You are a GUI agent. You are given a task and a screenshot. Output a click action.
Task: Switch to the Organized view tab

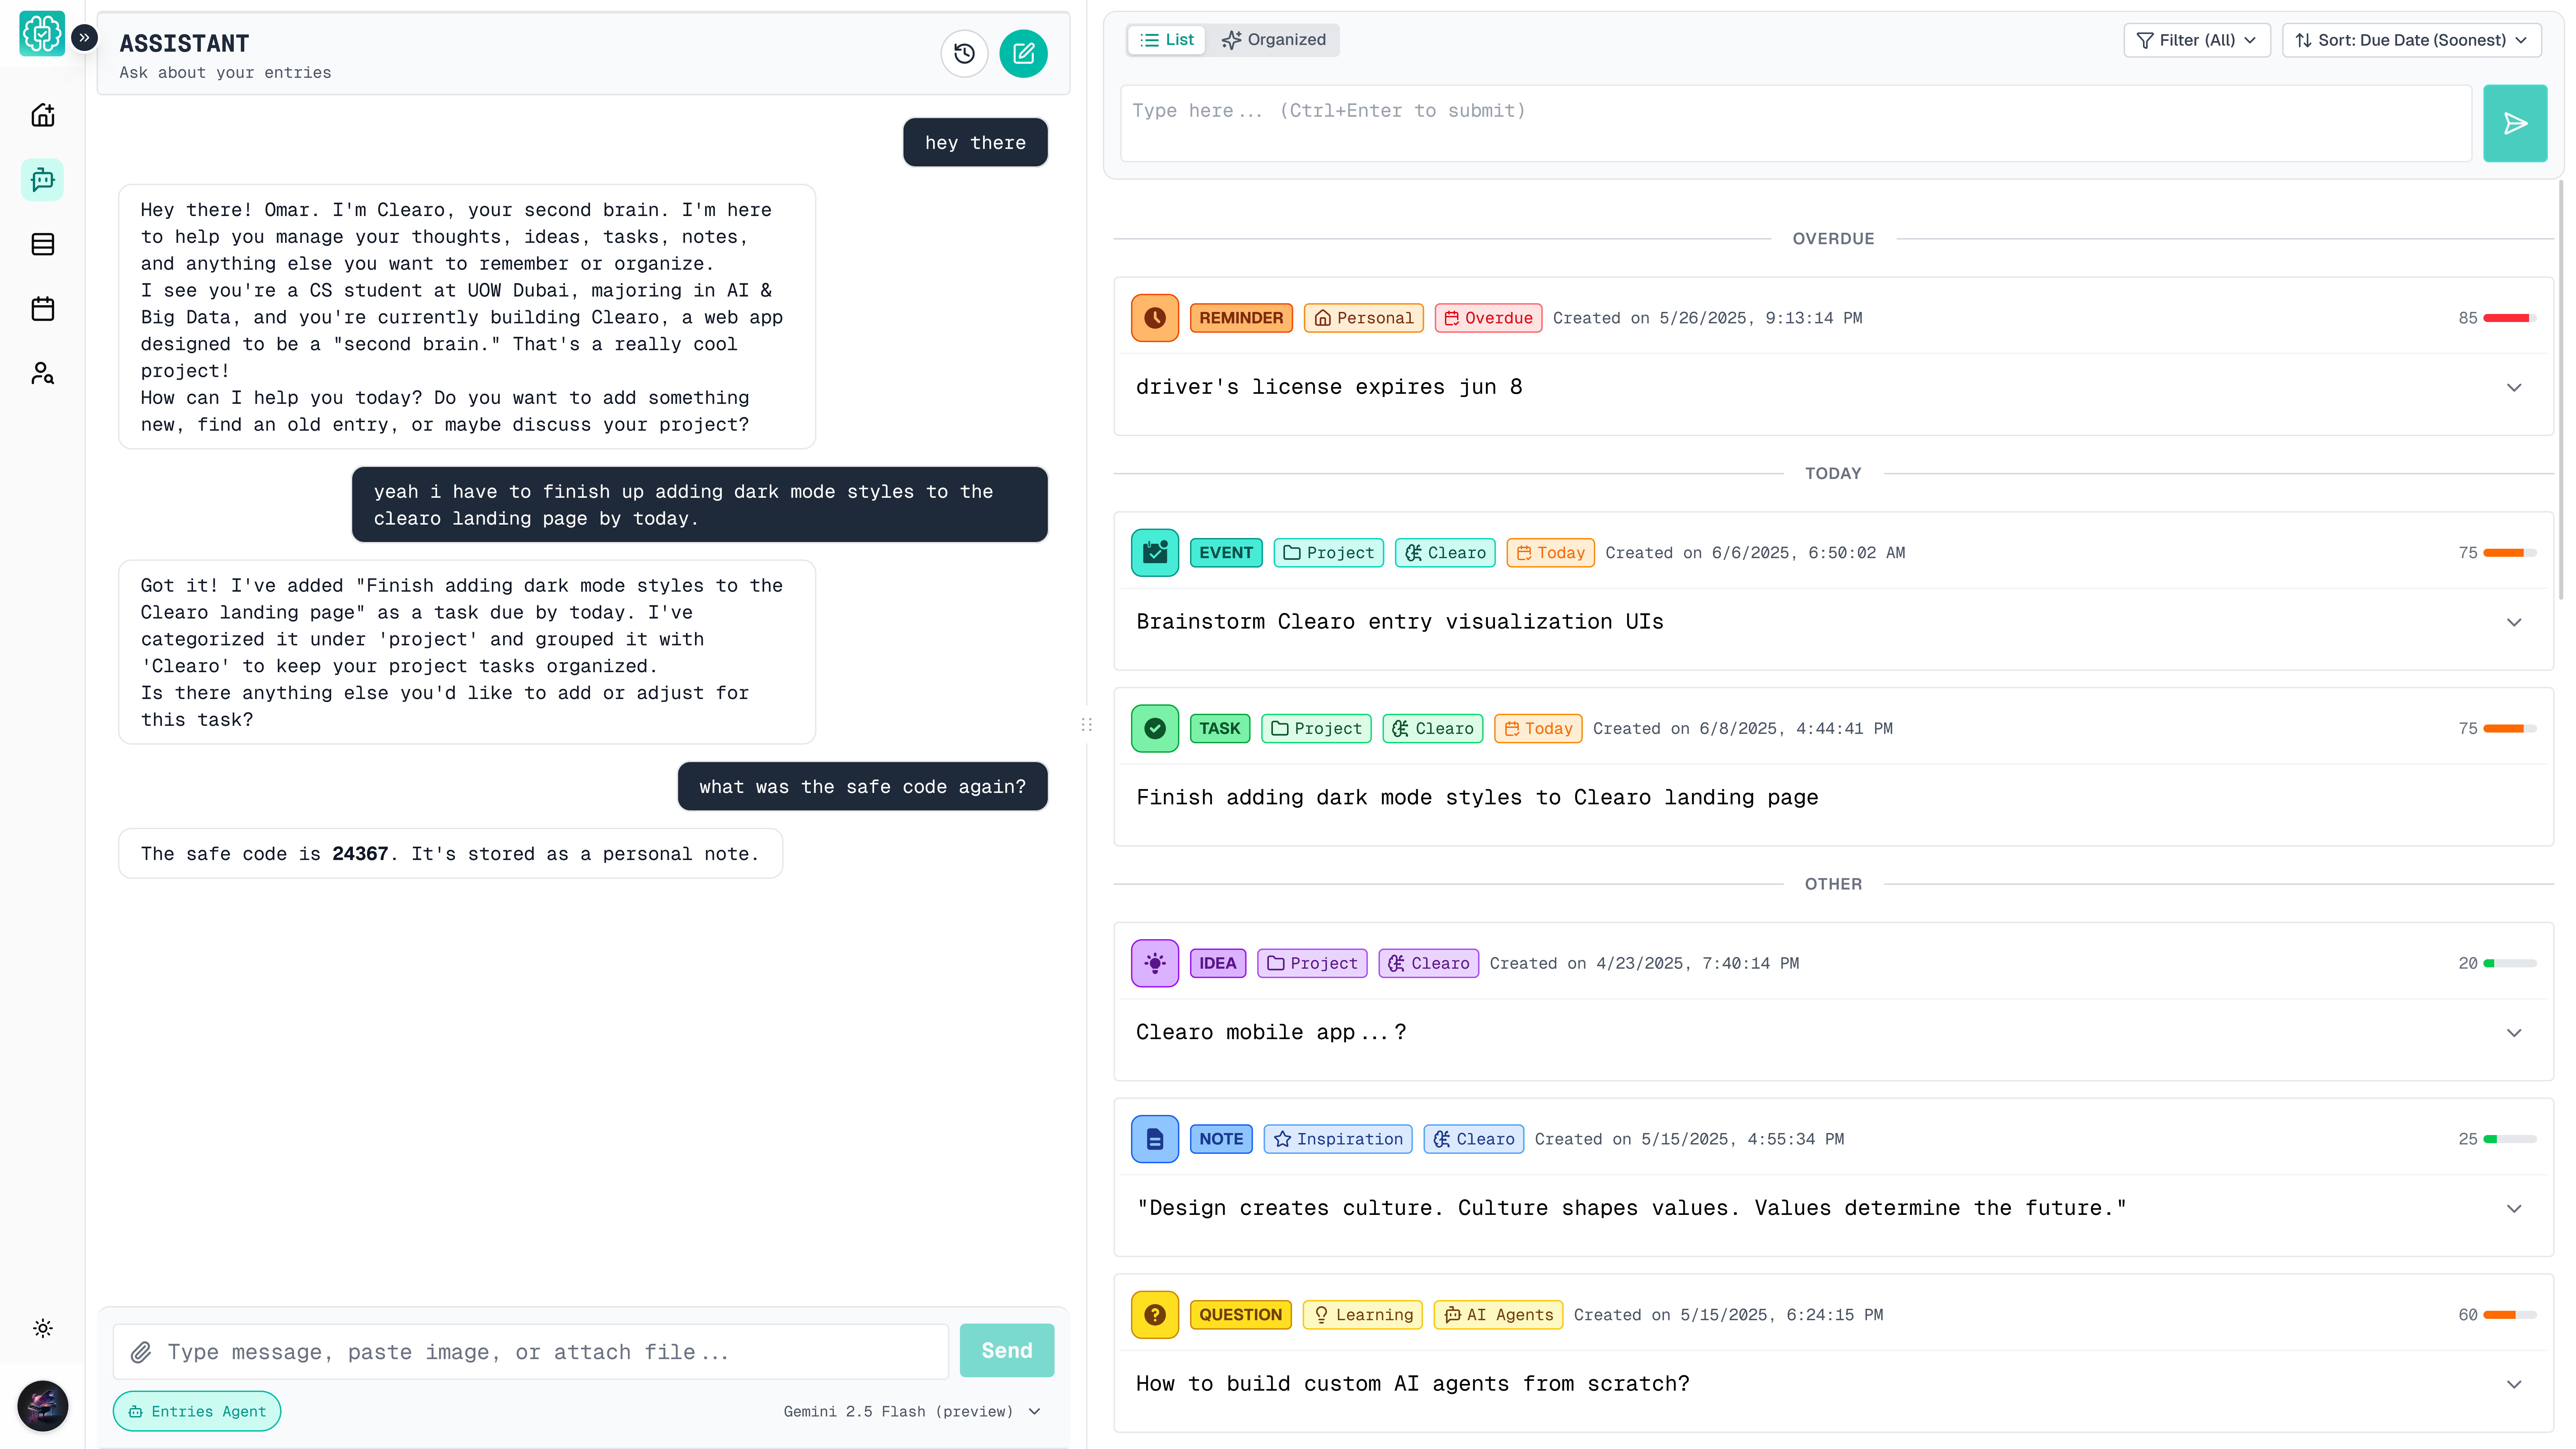pos(1274,40)
